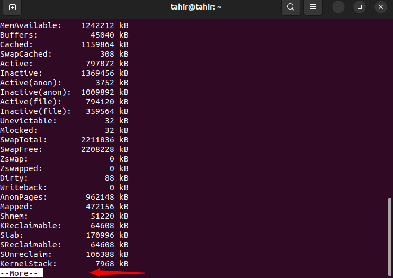This screenshot has height=278, width=393.
Task: Click the Active(file): label
Action: pyautogui.click(x=31, y=102)
